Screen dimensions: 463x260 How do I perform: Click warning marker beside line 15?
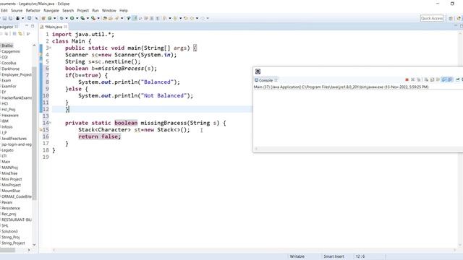pyautogui.click(x=41, y=130)
